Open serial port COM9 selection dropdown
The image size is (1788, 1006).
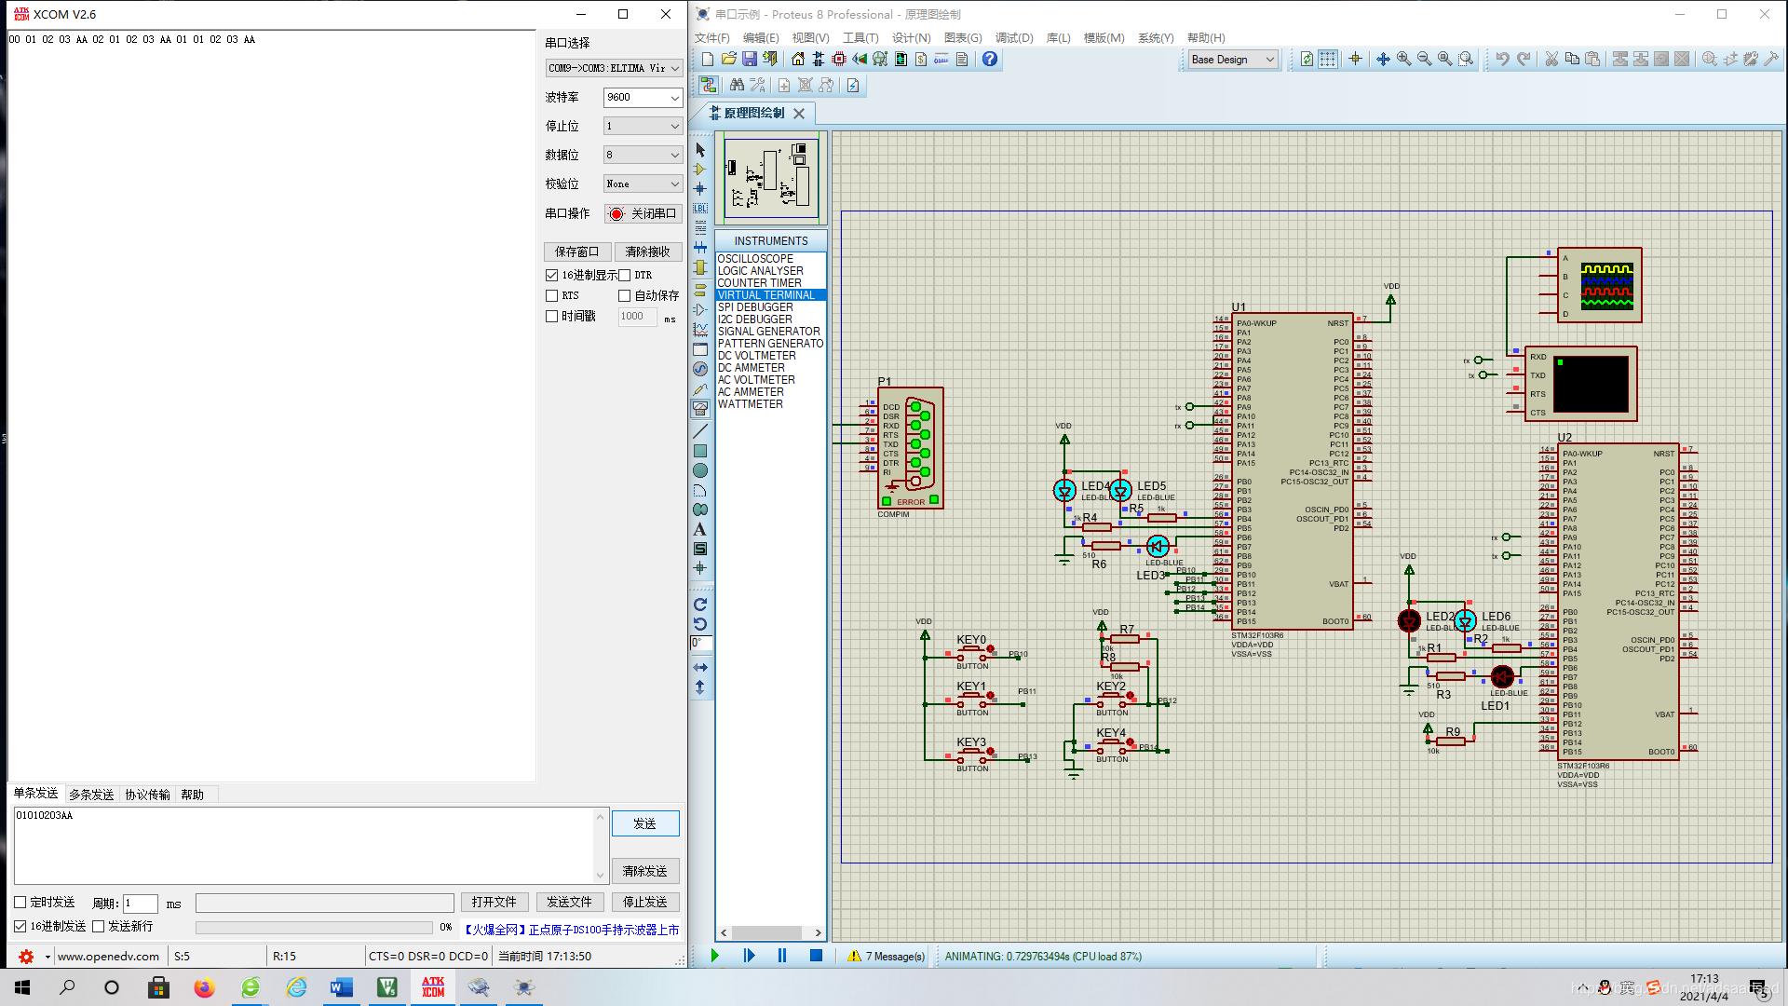tap(614, 68)
